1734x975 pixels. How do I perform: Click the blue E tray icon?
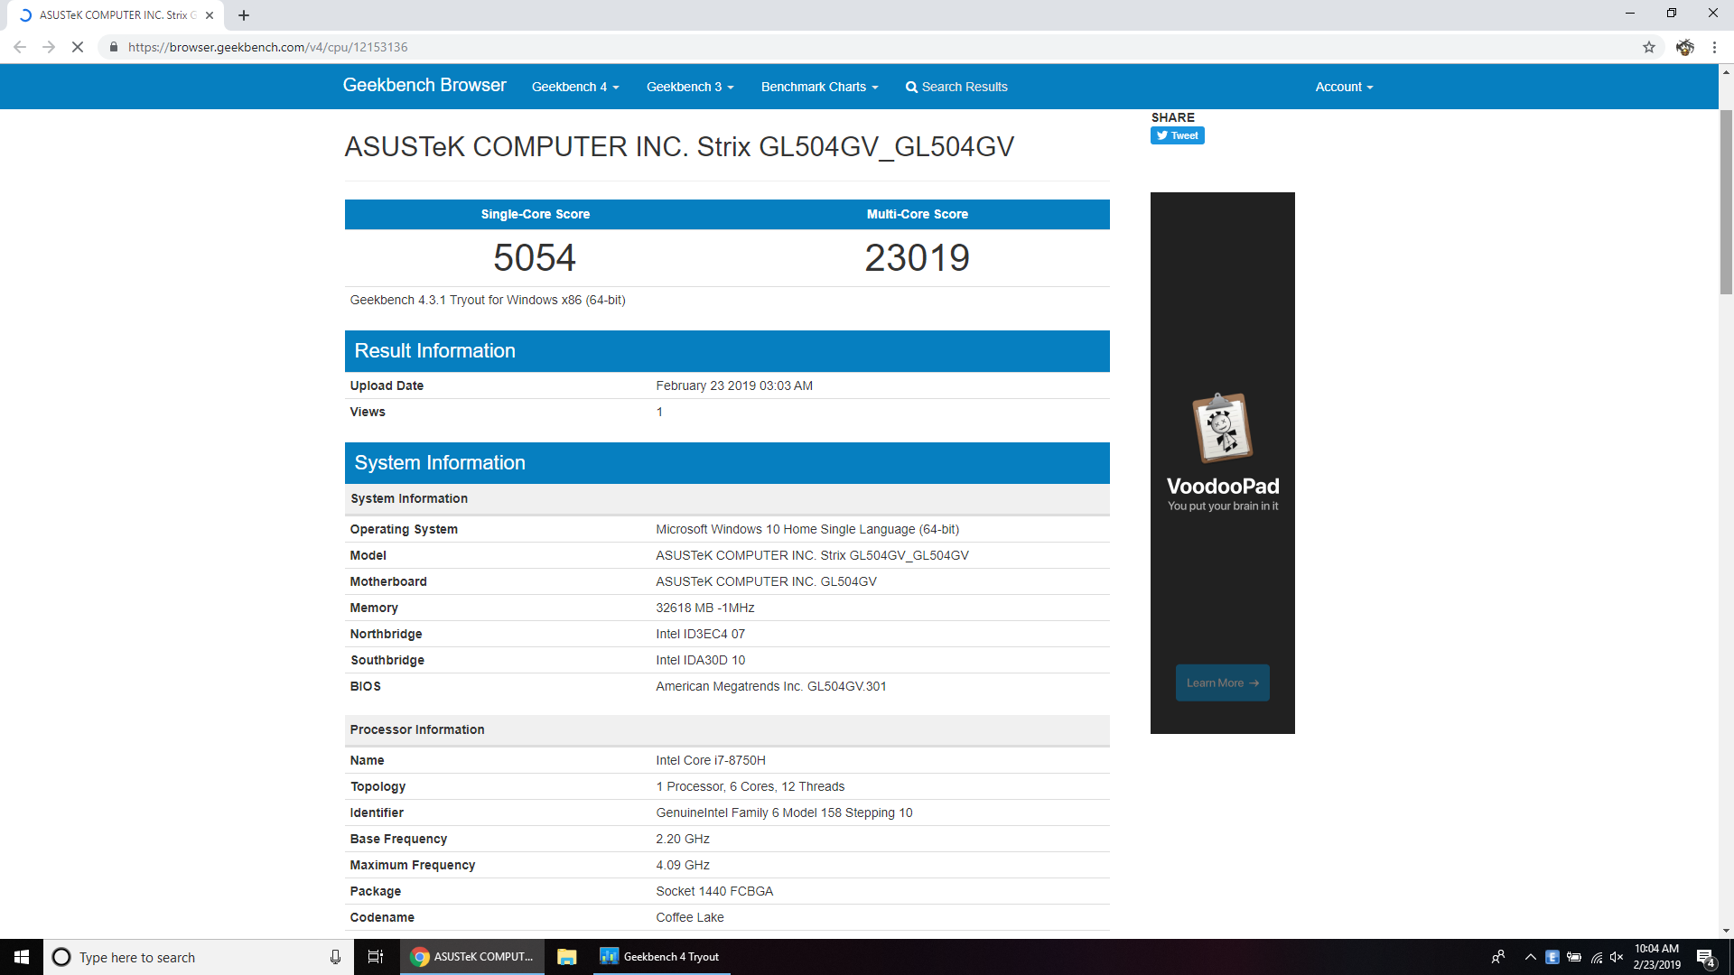tap(1552, 957)
